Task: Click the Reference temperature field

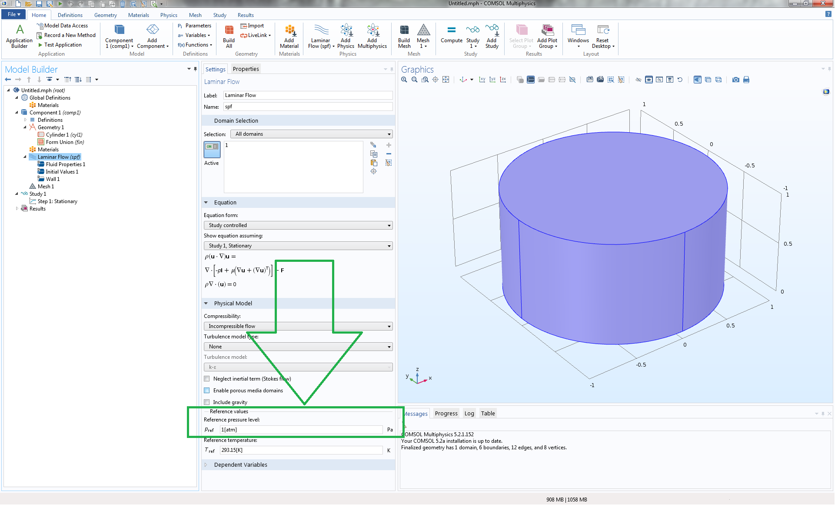Action: pyautogui.click(x=301, y=451)
